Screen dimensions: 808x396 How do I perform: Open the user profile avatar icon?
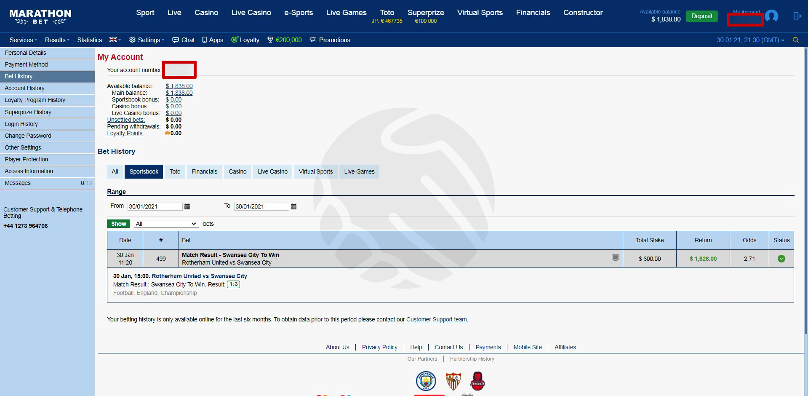pyautogui.click(x=771, y=16)
